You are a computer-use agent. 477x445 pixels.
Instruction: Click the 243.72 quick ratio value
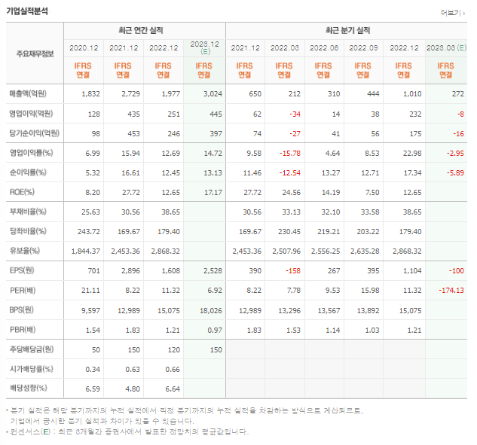coord(88,232)
